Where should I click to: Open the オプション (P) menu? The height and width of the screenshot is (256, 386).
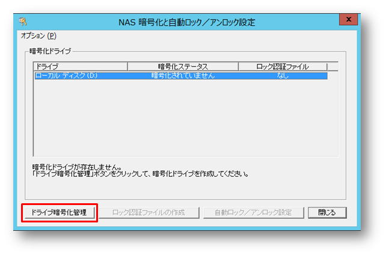click(x=38, y=36)
